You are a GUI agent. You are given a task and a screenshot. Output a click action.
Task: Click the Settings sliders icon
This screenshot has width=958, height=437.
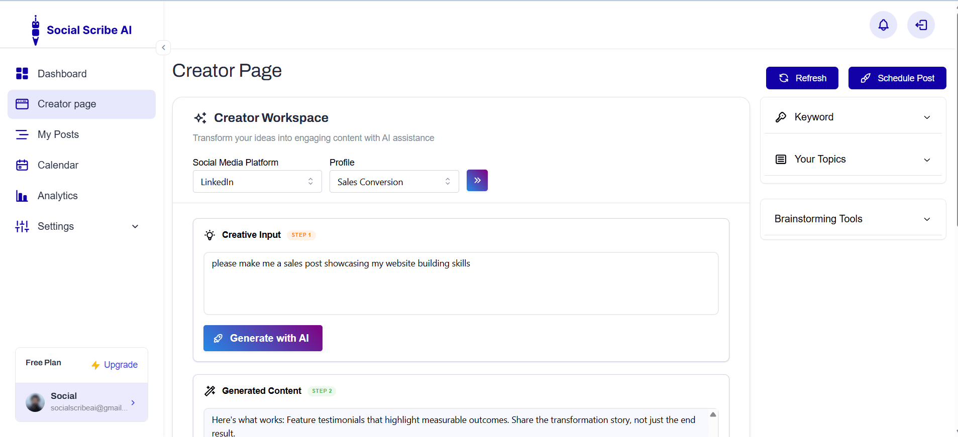point(22,226)
